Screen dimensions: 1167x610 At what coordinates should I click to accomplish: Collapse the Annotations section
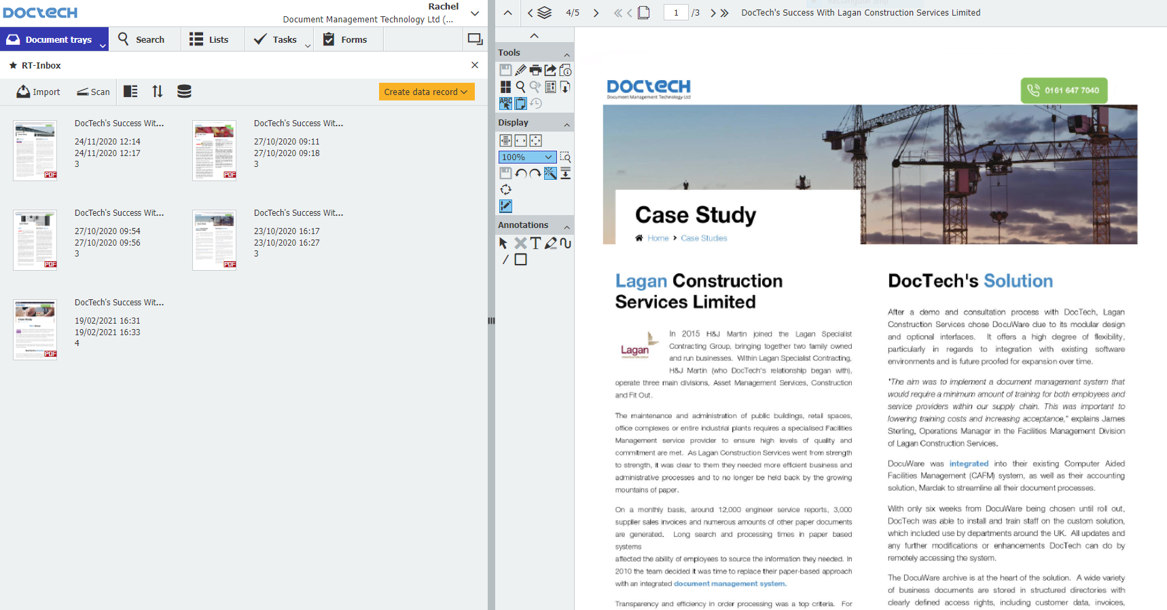(567, 227)
